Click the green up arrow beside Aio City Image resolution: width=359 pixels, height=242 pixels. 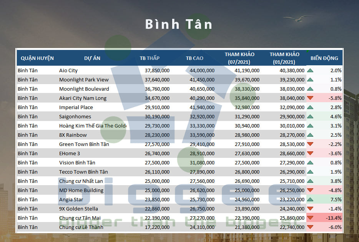click(x=310, y=70)
